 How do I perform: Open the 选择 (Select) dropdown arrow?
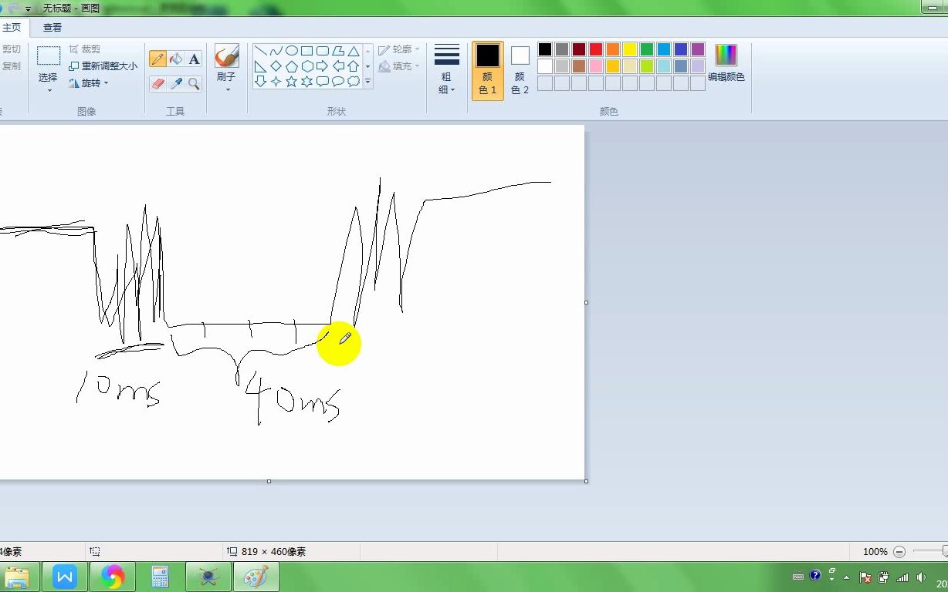coord(49,90)
